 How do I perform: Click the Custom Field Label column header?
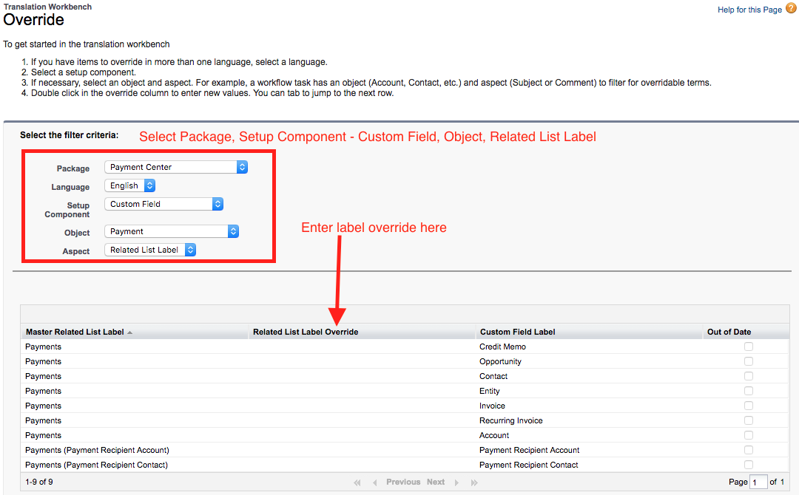tap(517, 332)
